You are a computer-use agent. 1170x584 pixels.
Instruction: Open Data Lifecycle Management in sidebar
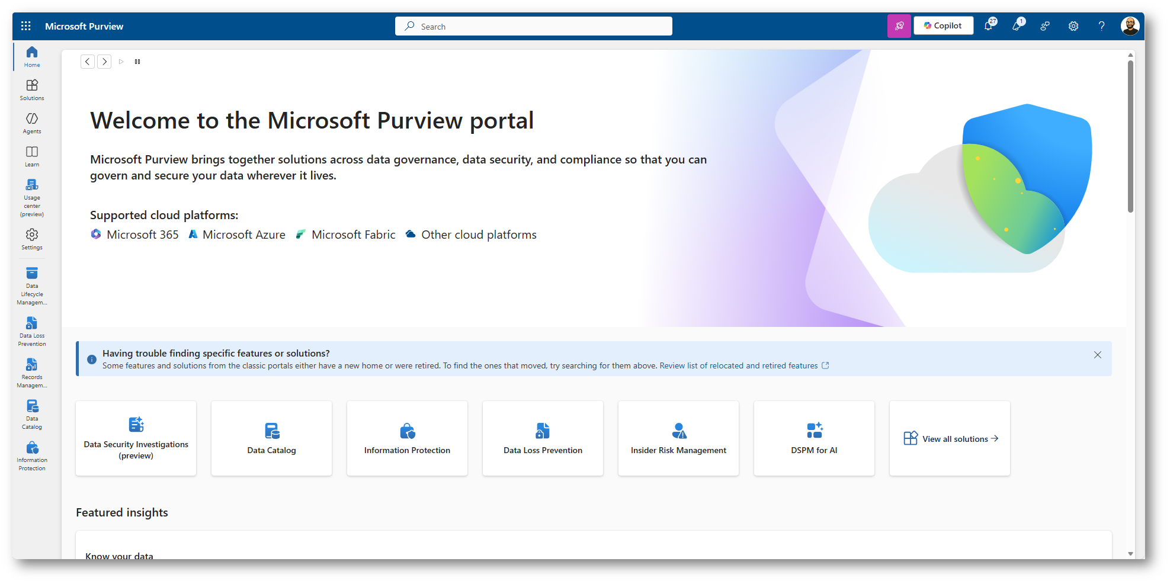pyautogui.click(x=32, y=286)
